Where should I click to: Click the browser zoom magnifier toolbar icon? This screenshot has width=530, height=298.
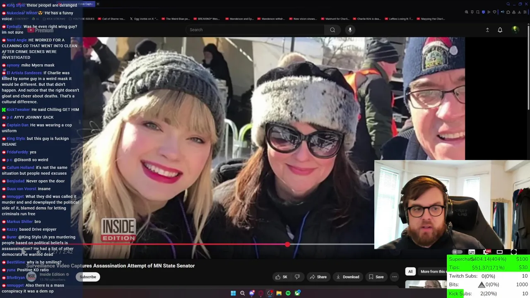467,12
